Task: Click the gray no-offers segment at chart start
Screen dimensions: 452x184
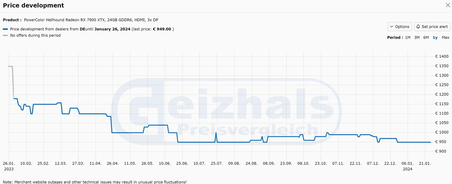Action: (x=11, y=66)
